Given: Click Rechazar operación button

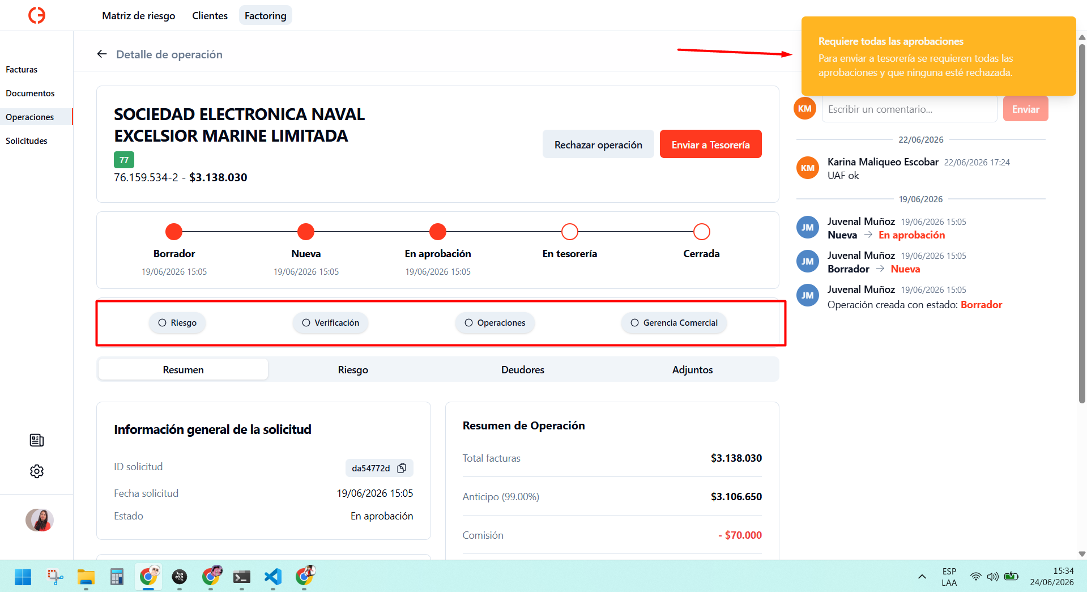Looking at the screenshot, I should click(598, 144).
